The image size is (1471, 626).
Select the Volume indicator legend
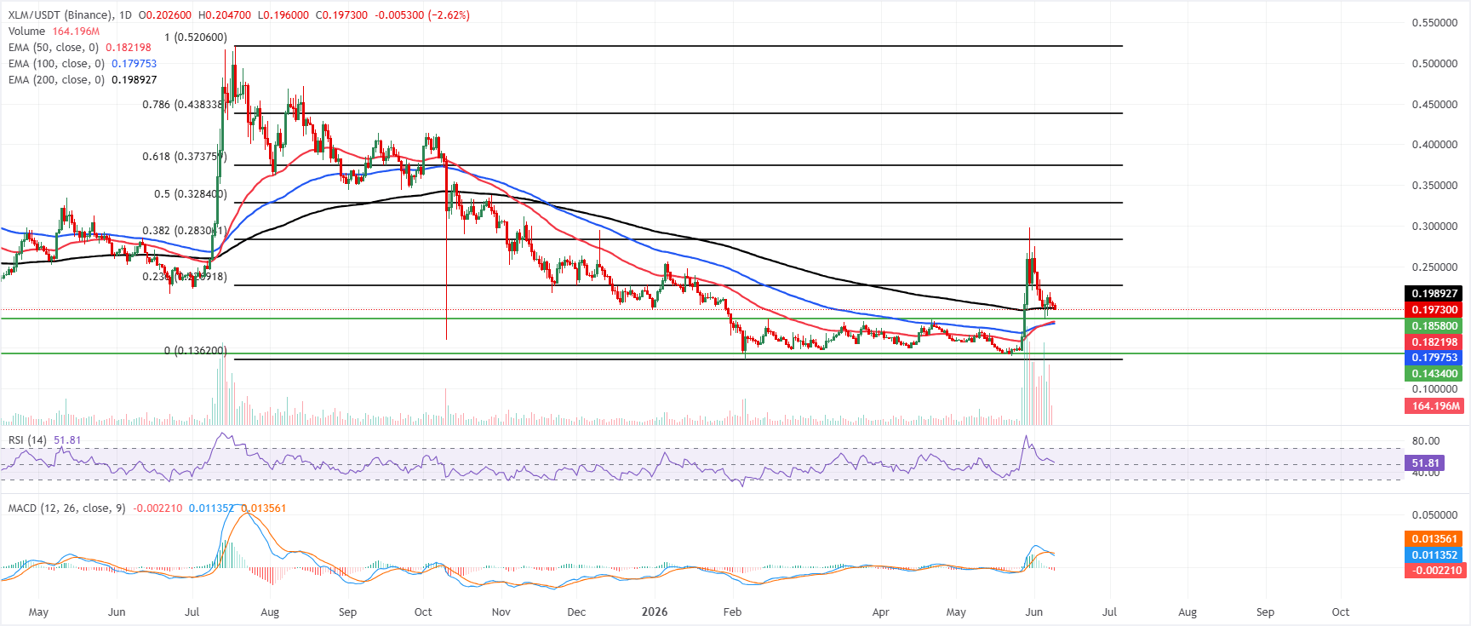coord(27,32)
